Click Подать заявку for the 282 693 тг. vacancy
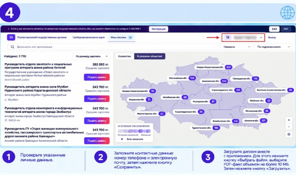This screenshot has width=296, height=175. pos(97,77)
